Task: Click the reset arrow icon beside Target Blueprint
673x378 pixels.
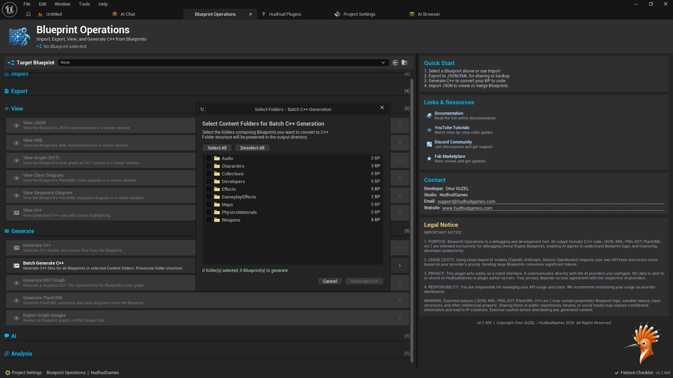Action: (395, 63)
